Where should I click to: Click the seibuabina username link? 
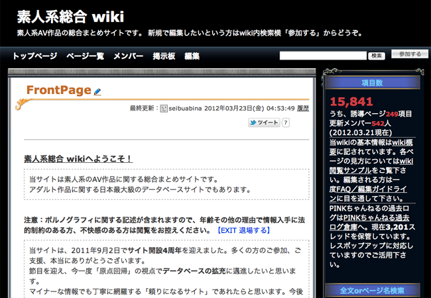(x=185, y=109)
